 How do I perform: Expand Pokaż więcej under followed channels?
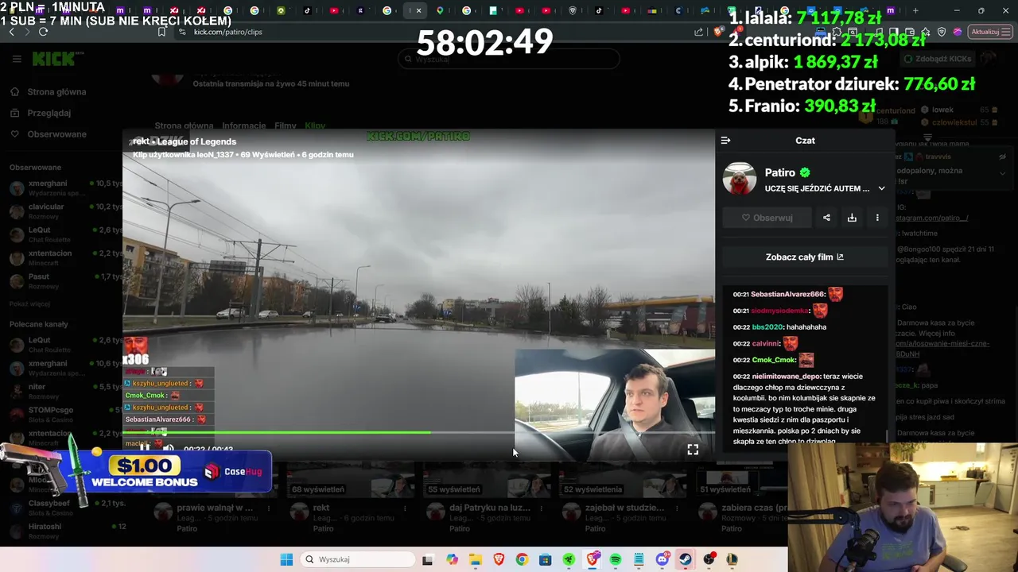coord(29,303)
